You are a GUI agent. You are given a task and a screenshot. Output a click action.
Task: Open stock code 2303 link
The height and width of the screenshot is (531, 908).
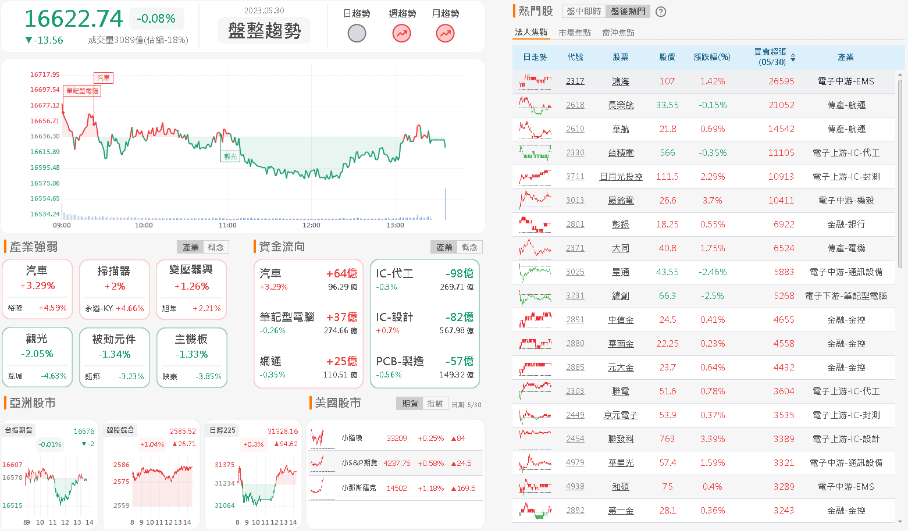(x=575, y=391)
